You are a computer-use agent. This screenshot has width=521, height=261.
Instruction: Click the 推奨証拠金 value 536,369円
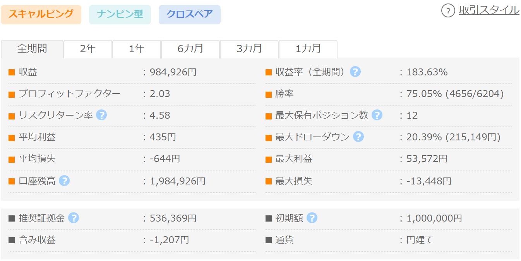click(173, 218)
